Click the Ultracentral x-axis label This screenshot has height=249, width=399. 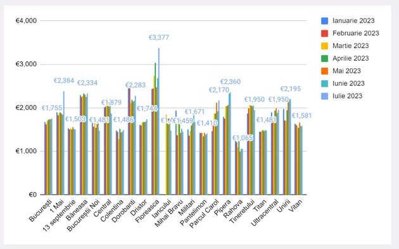265,213
